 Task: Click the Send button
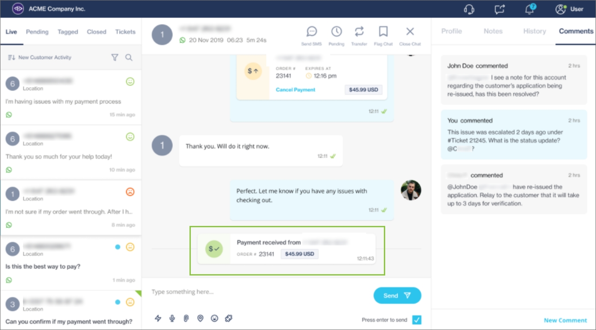[397, 295]
